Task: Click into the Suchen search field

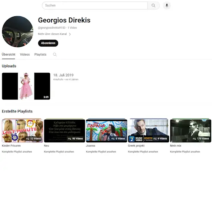Action: [x=95, y=5]
